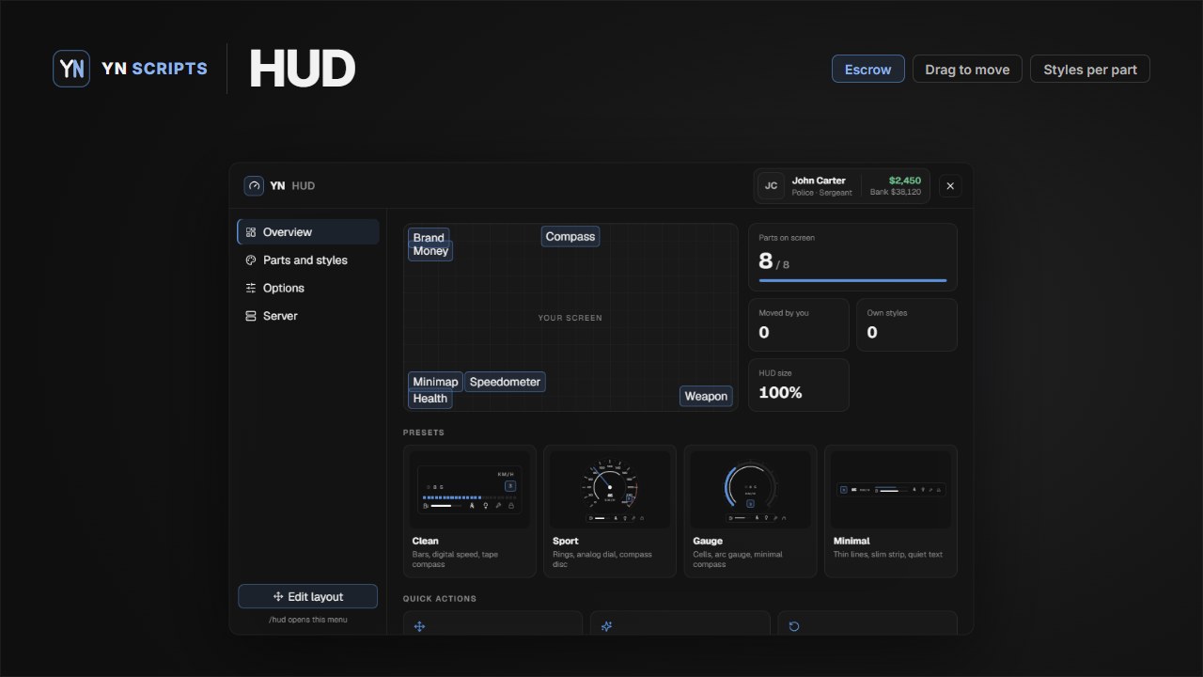The width and height of the screenshot is (1203, 677).
Task: Select the Styles per part button
Action: click(1090, 69)
